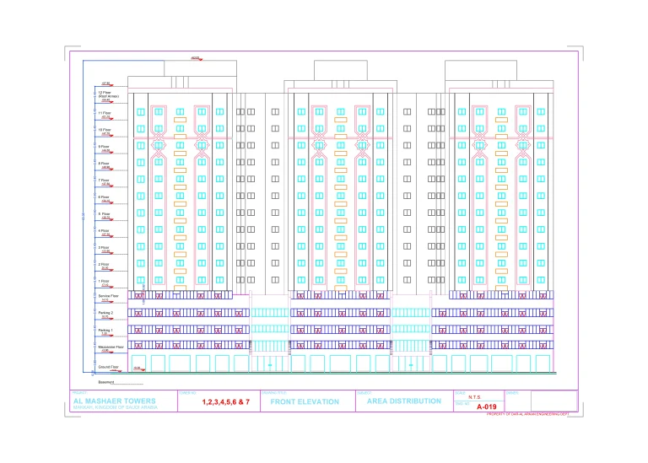Click the 1 Floor level label

click(105, 280)
